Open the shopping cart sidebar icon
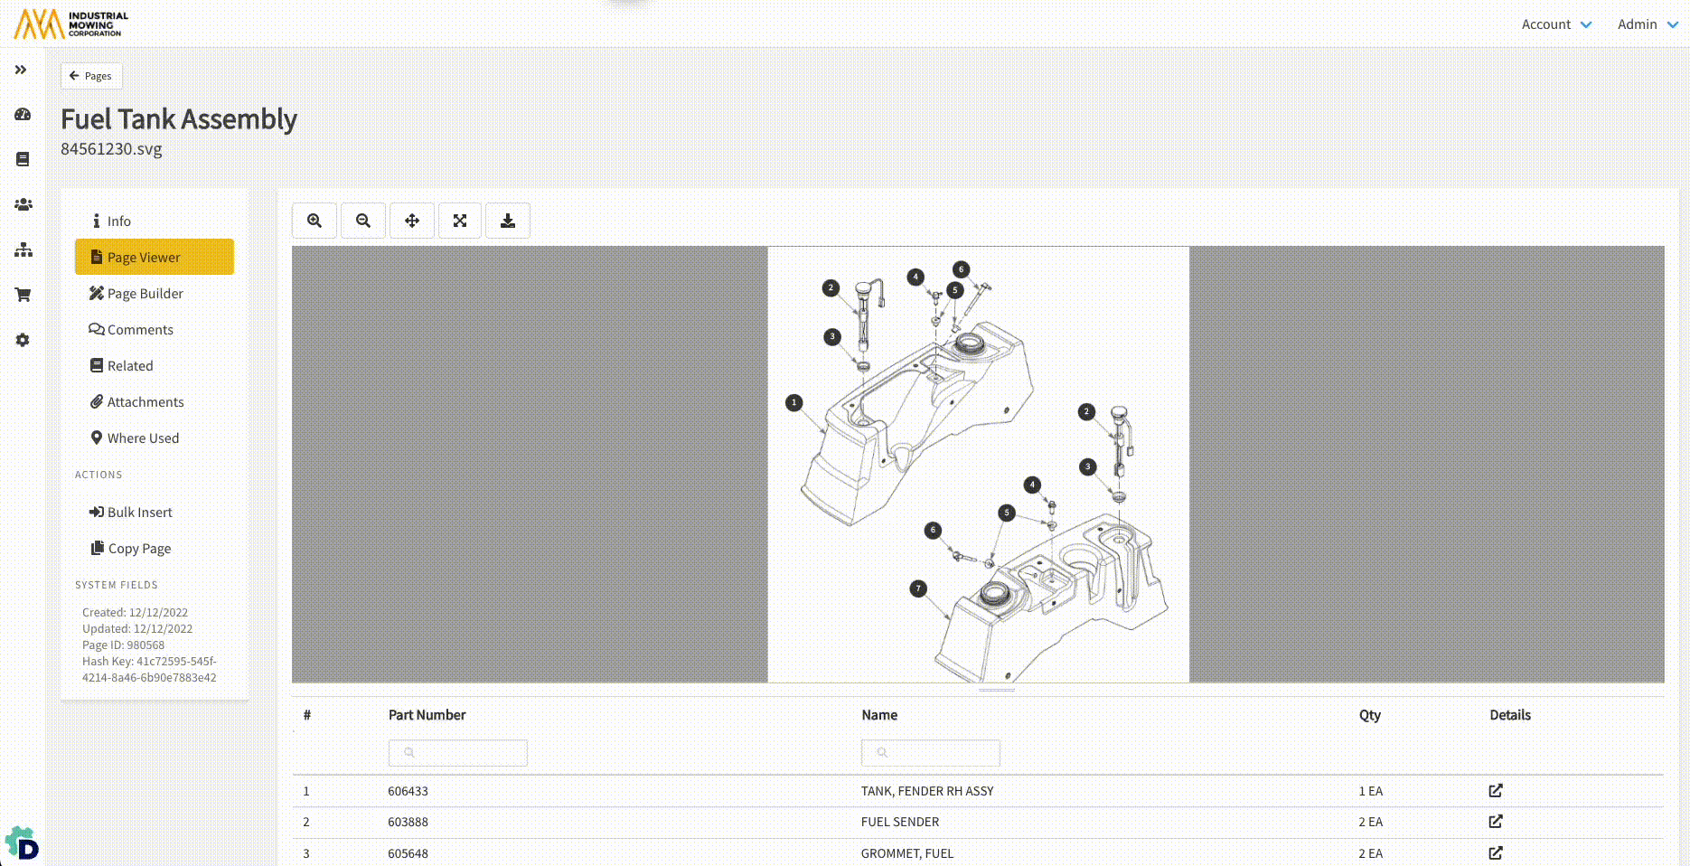 [23, 295]
